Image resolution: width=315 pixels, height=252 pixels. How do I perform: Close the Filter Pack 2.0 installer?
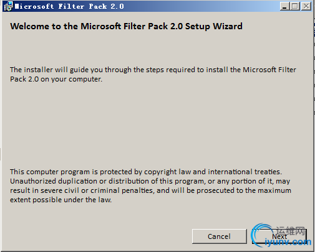coord(306,6)
